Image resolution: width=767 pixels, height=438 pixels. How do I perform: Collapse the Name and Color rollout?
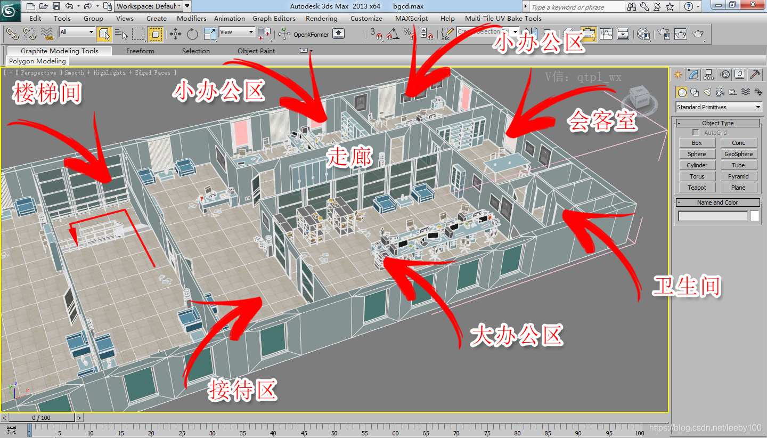coord(718,202)
